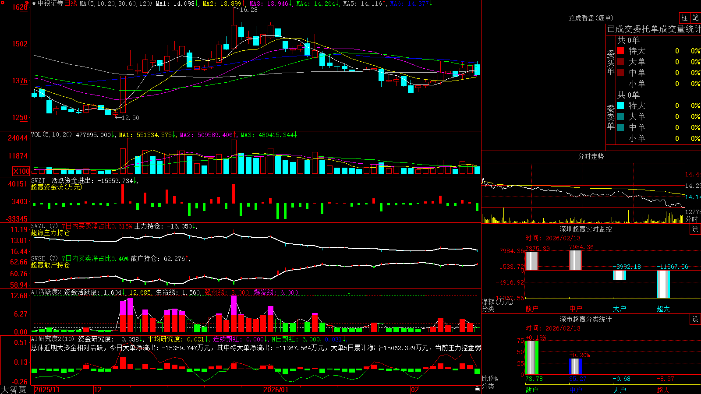The image size is (701, 394).
Task: Click the 已成交委托单成交量统计 header
Action: (x=654, y=29)
